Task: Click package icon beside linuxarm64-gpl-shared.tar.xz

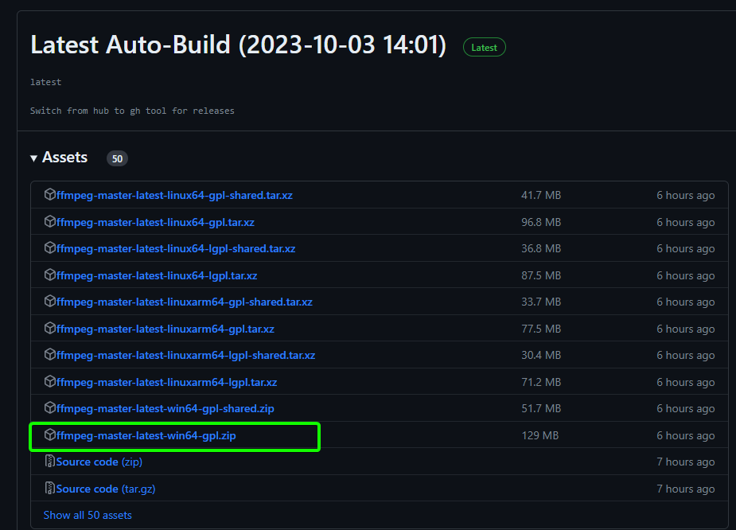Action: [x=50, y=301]
